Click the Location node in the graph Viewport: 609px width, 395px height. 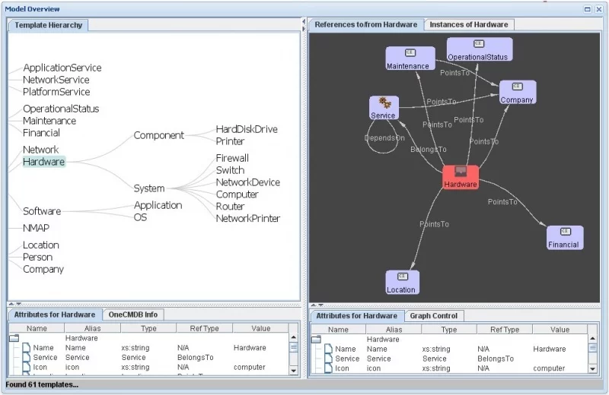[402, 283]
